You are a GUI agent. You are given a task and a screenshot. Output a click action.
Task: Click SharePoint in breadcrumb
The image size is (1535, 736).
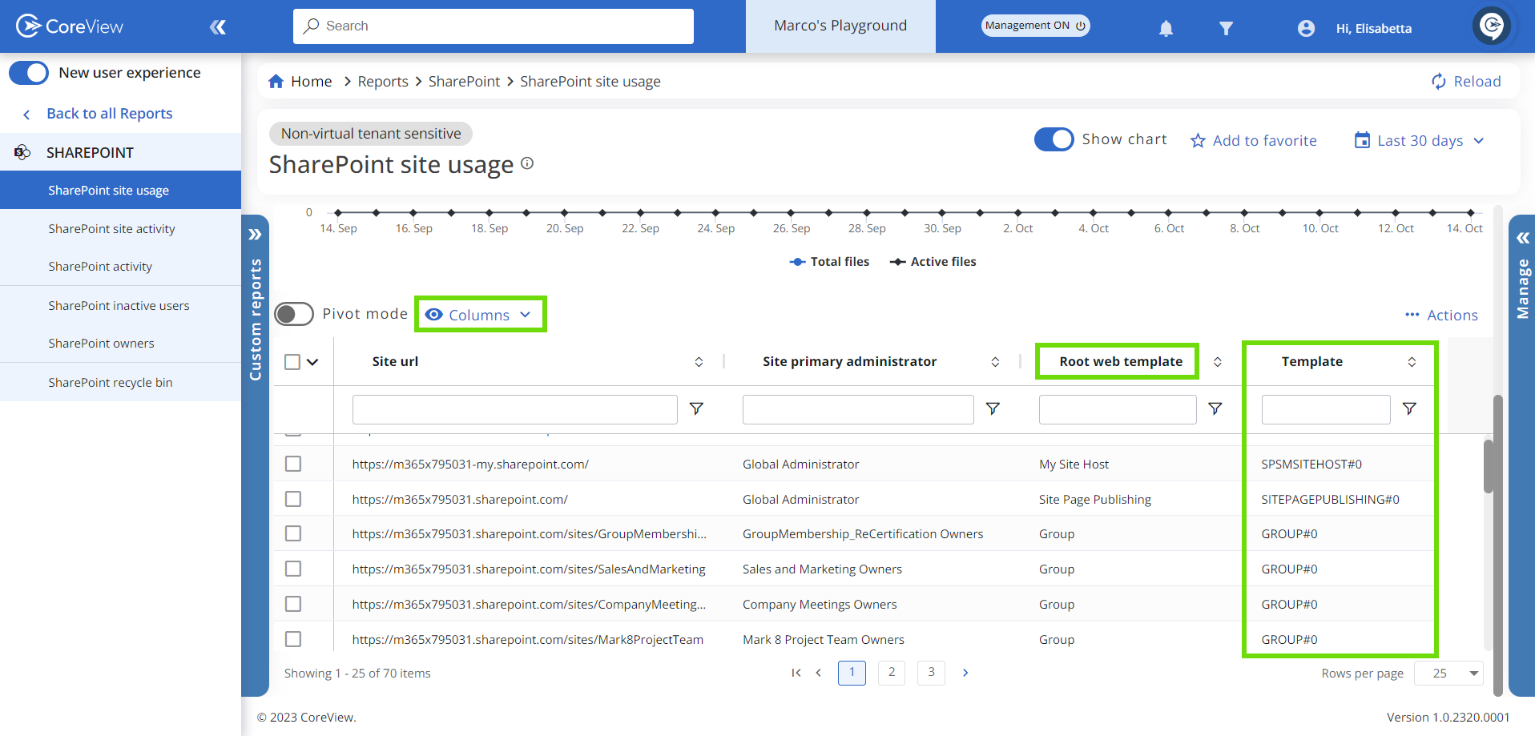coord(464,82)
